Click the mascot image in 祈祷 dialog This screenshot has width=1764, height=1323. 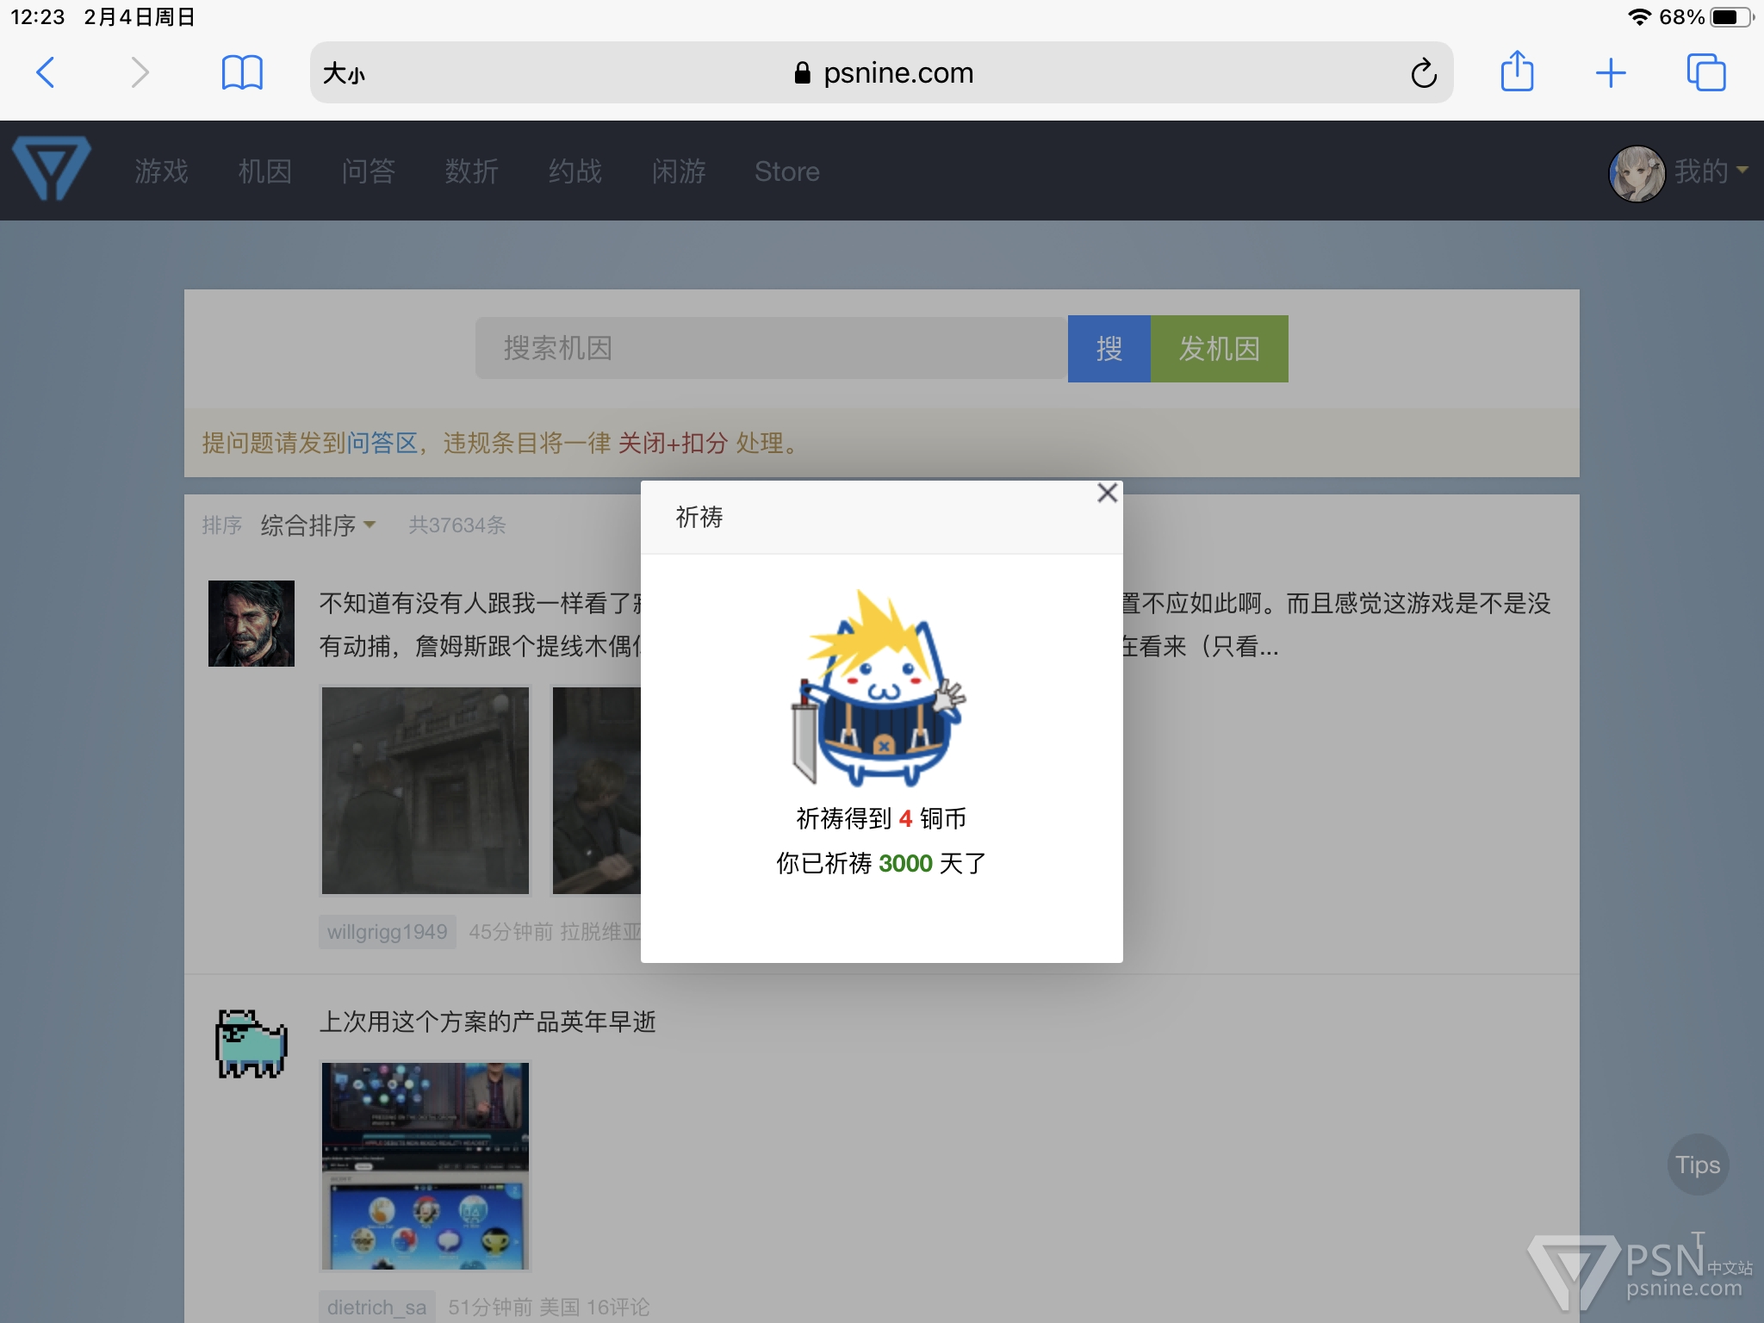(879, 688)
